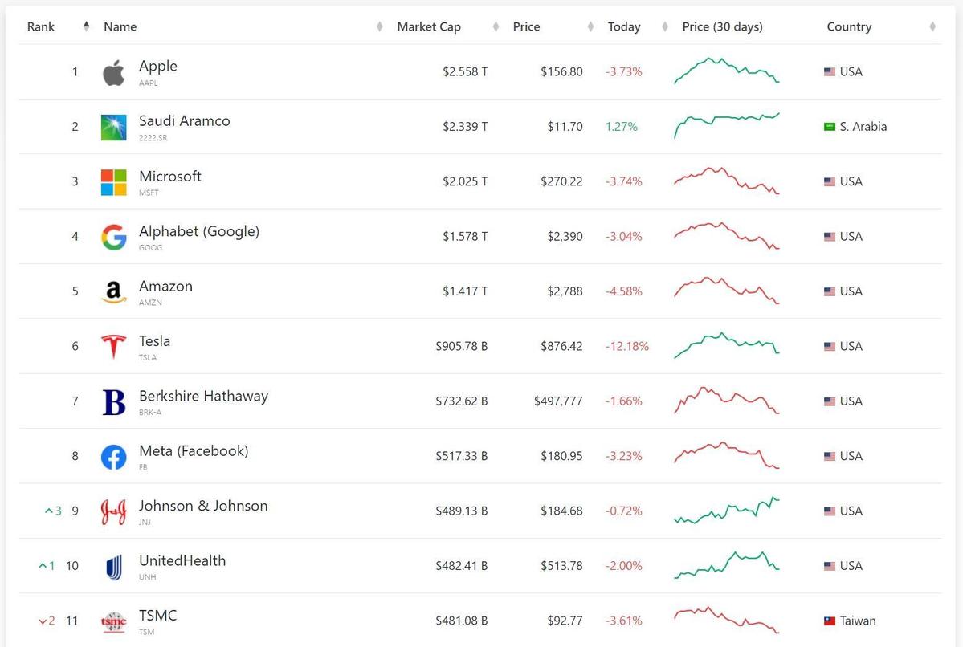963x647 pixels.
Task: Click the Berkshire Hathaway B logo
Action: pyautogui.click(x=113, y=402)
